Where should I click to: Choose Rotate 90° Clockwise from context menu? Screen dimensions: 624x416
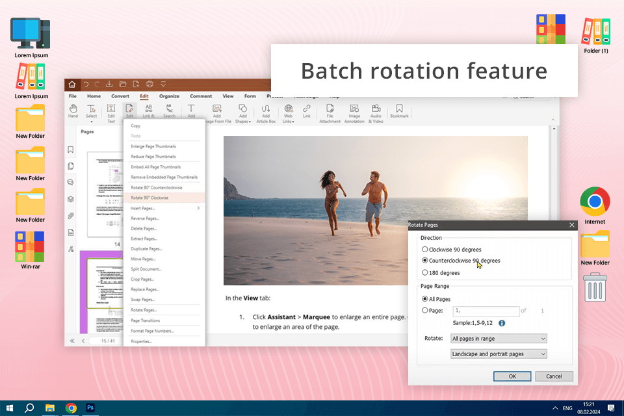pyautogui.click(x=149, y=198)
